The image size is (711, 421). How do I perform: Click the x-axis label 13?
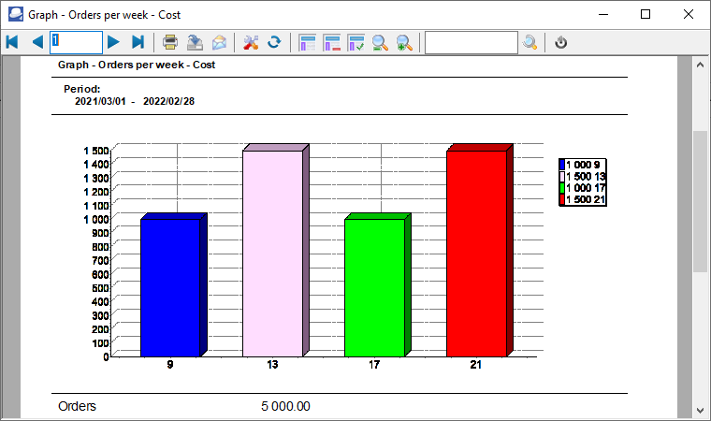click(272, 365)
